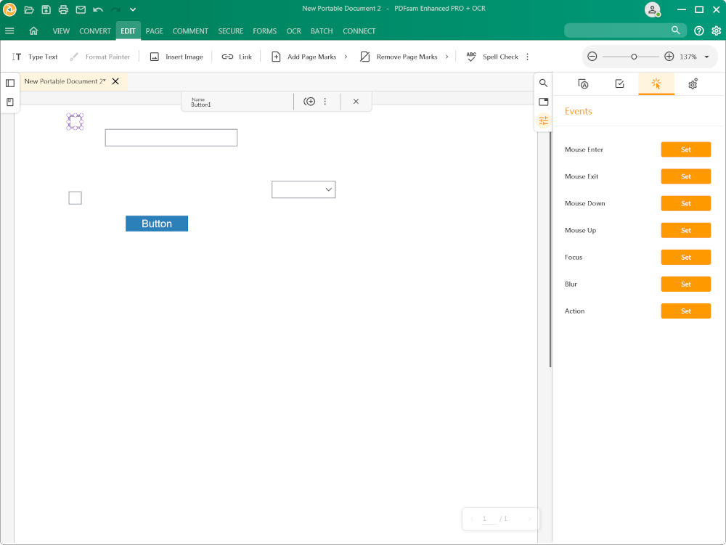Email document with envelope icon
This screenshot has height=545, width=726.
pyautogui.click(x=81, y=9)
